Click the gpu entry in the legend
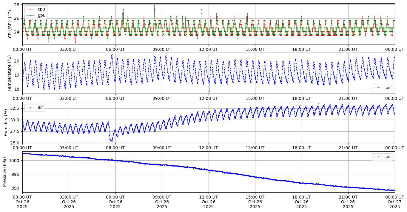This screenshot has width=407, height=212. click(42, 15)
